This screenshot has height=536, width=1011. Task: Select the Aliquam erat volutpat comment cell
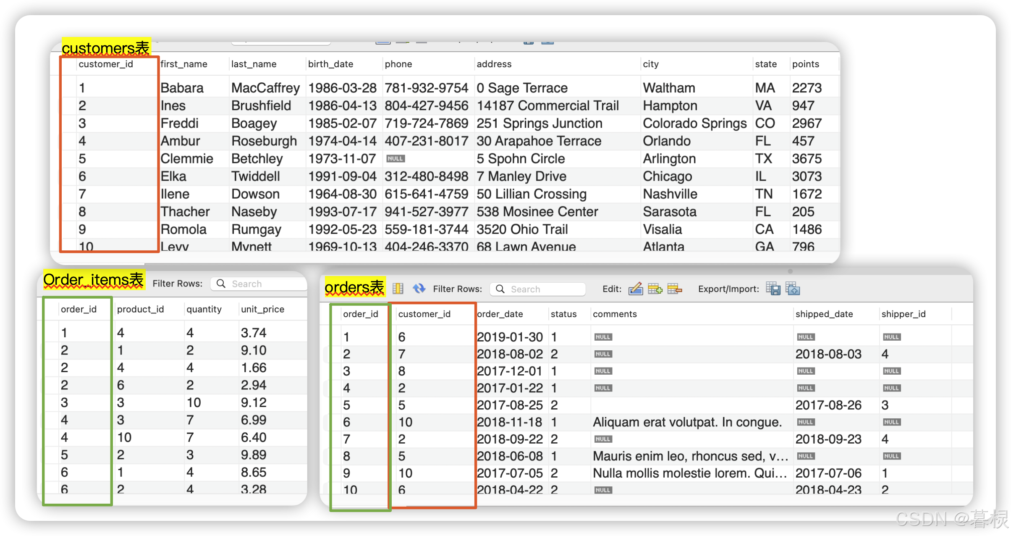click(x=687, y=422)
